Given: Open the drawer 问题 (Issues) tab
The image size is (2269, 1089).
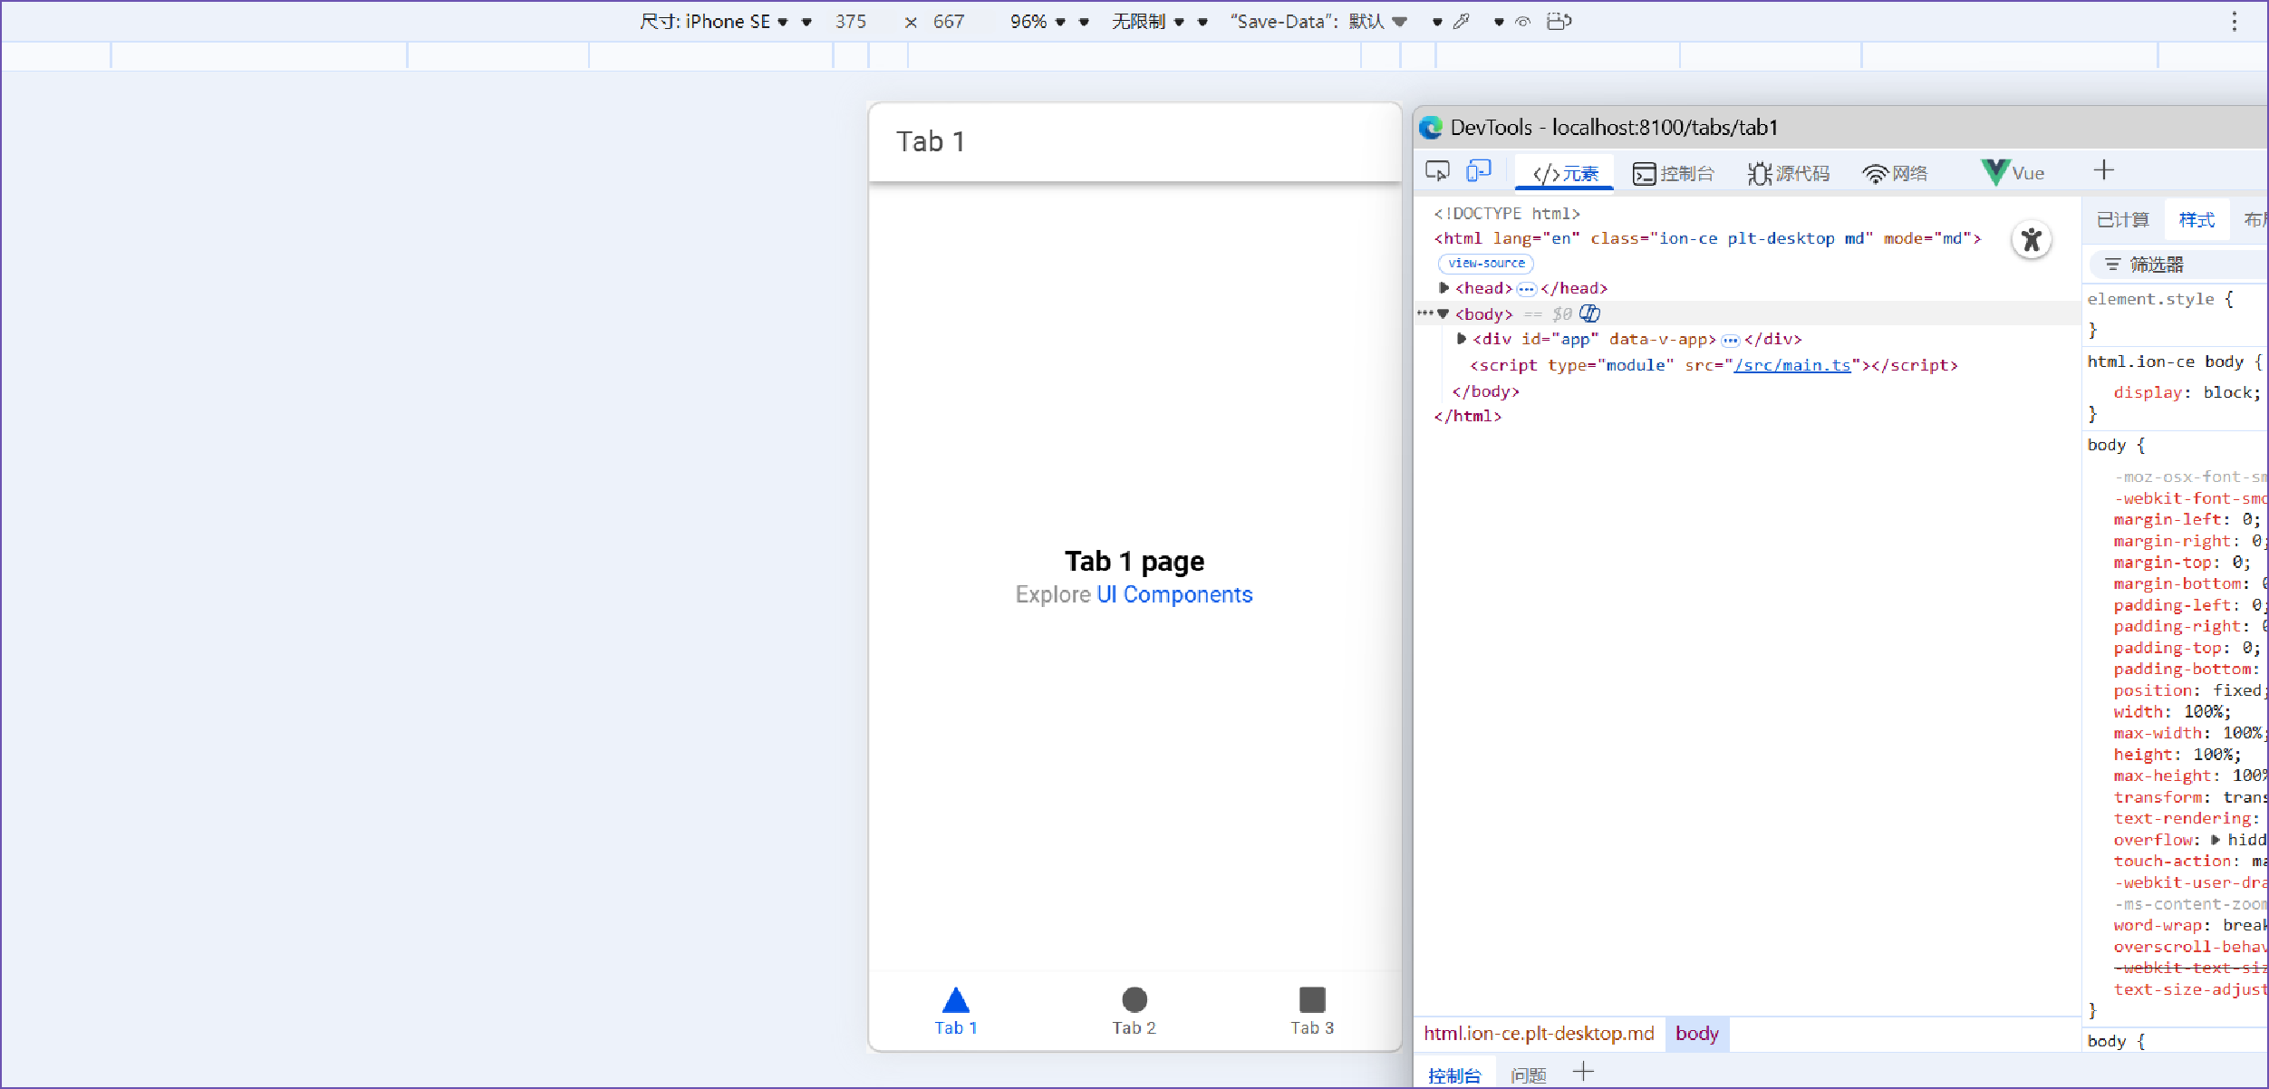Looking at the screenshot, I should pyautogui.click(x=1529, y=1075).
